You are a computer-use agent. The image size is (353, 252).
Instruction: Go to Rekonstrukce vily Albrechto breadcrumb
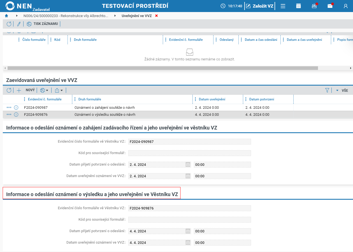click(66, 16)
